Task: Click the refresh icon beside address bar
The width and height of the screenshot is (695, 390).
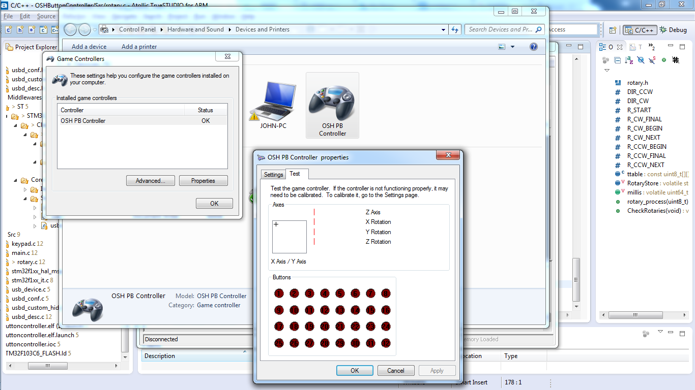Action: click(455, 29)
